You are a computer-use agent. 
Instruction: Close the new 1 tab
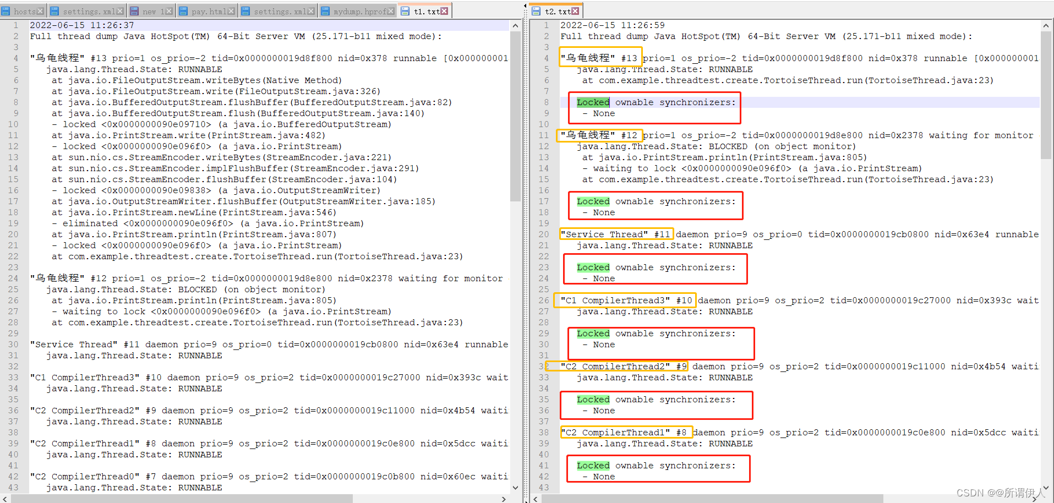click(169, 11)
